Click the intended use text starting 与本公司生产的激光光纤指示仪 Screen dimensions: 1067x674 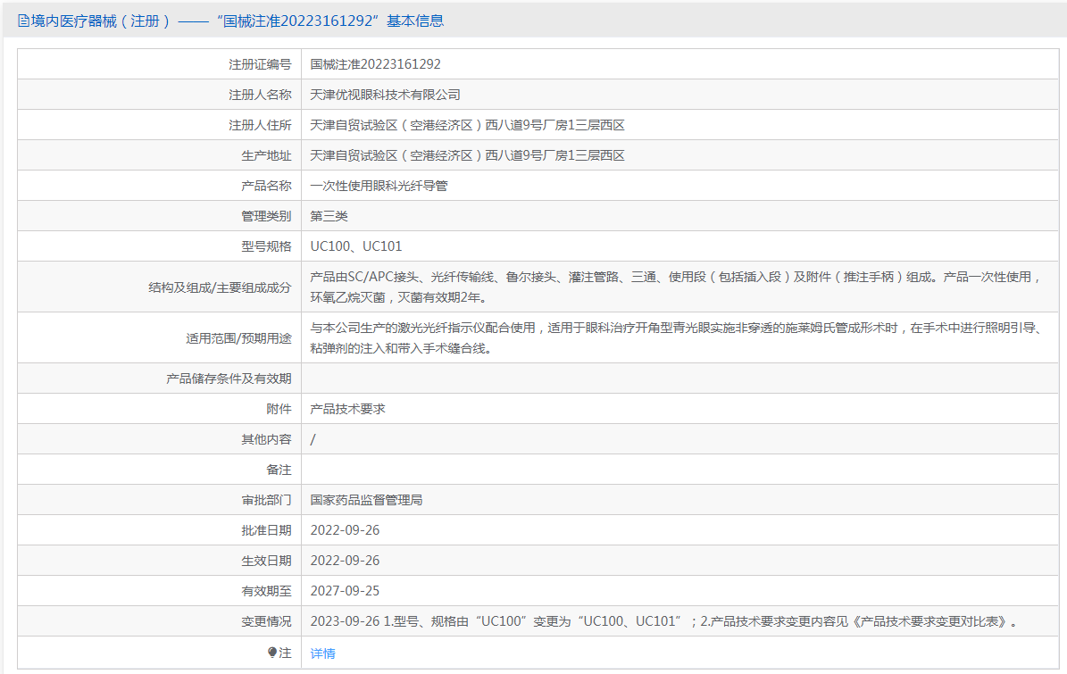point(677,338)
